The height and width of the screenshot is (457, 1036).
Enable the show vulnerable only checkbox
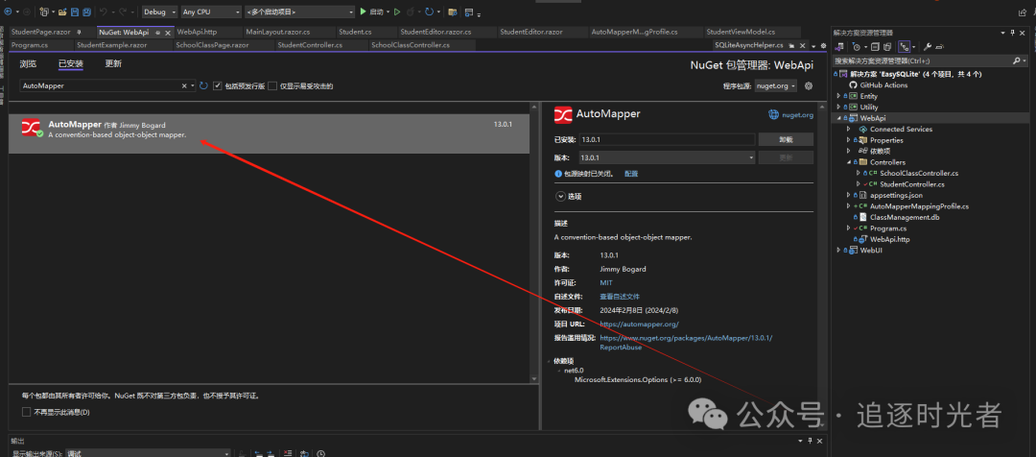[272, 85]
